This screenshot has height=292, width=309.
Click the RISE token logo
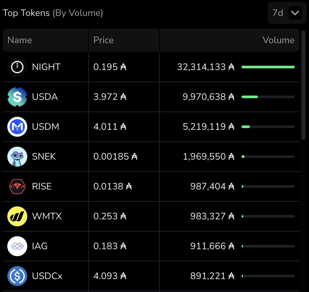(x=17, y=186)
